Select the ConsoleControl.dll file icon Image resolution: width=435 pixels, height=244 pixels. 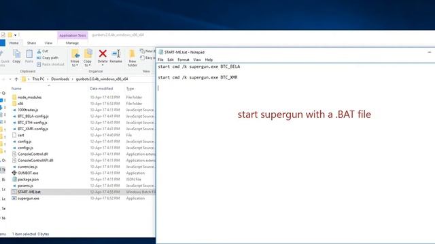[x=14, y=154]
